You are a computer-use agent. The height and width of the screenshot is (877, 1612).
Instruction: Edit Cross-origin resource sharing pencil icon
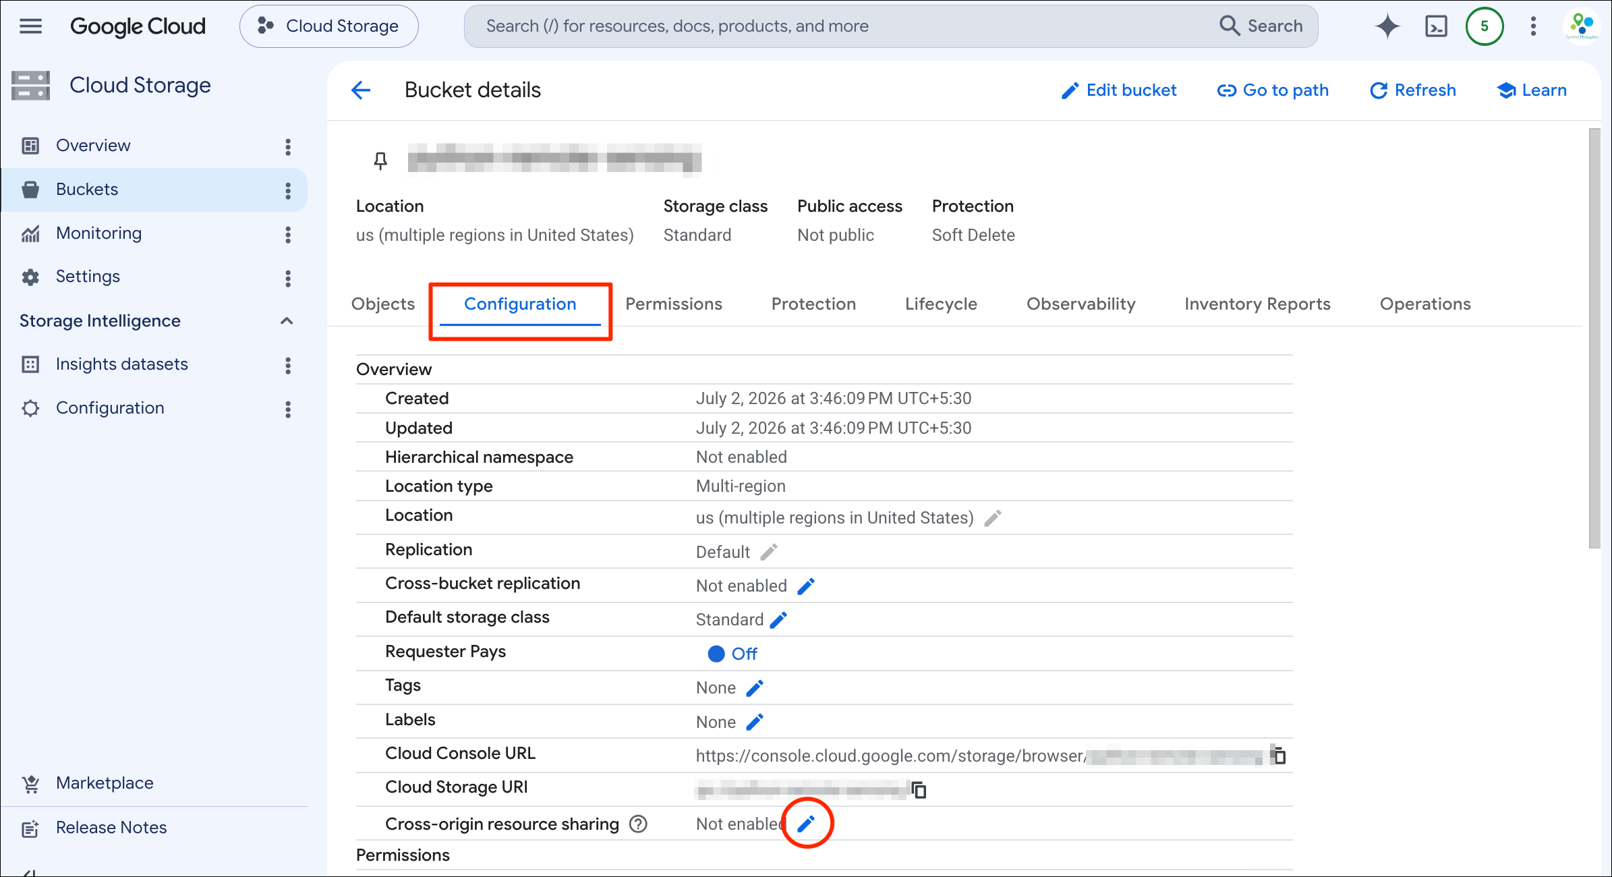pos(807,824)
